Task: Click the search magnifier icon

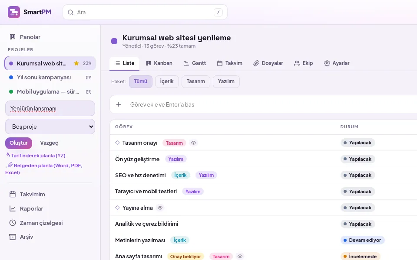Action: (x=70, y=13)
